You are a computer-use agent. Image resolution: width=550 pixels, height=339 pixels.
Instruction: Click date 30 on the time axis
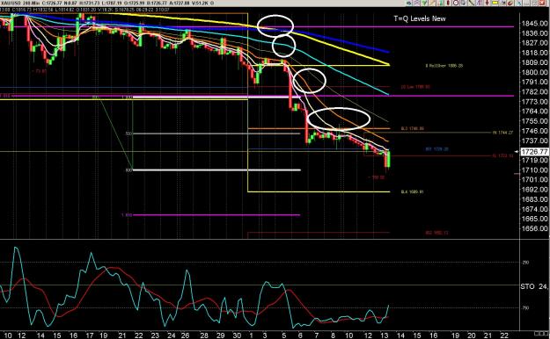pos(237,335)
